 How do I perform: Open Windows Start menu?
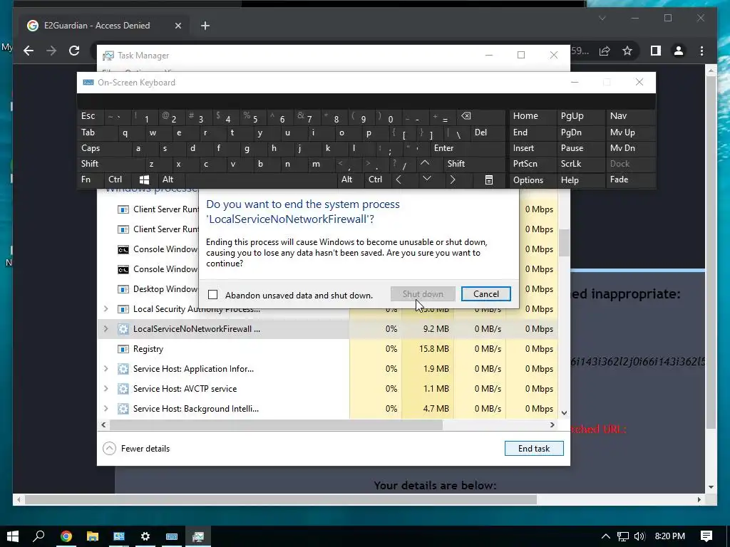[x=13, y=536]
